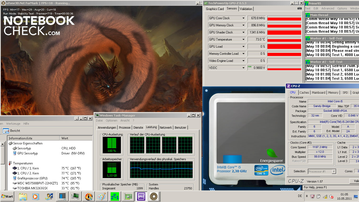Screen dimensions: 359x202
Task: Switch to GPU-Z Graphics Card tab
Action: 215,9
